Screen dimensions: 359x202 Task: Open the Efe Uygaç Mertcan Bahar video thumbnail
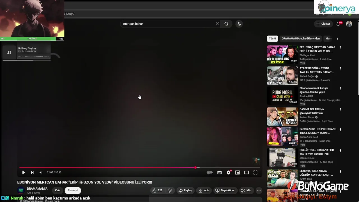282,55
